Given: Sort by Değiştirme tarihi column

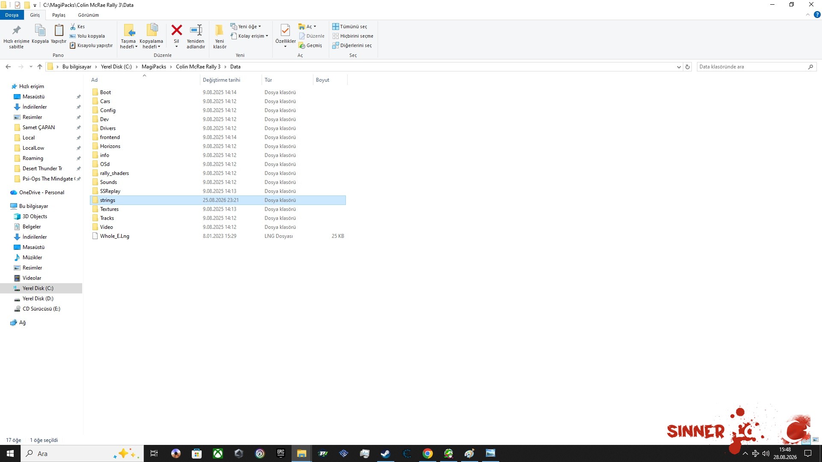Looking at the screenshot, I should (230, 80).
